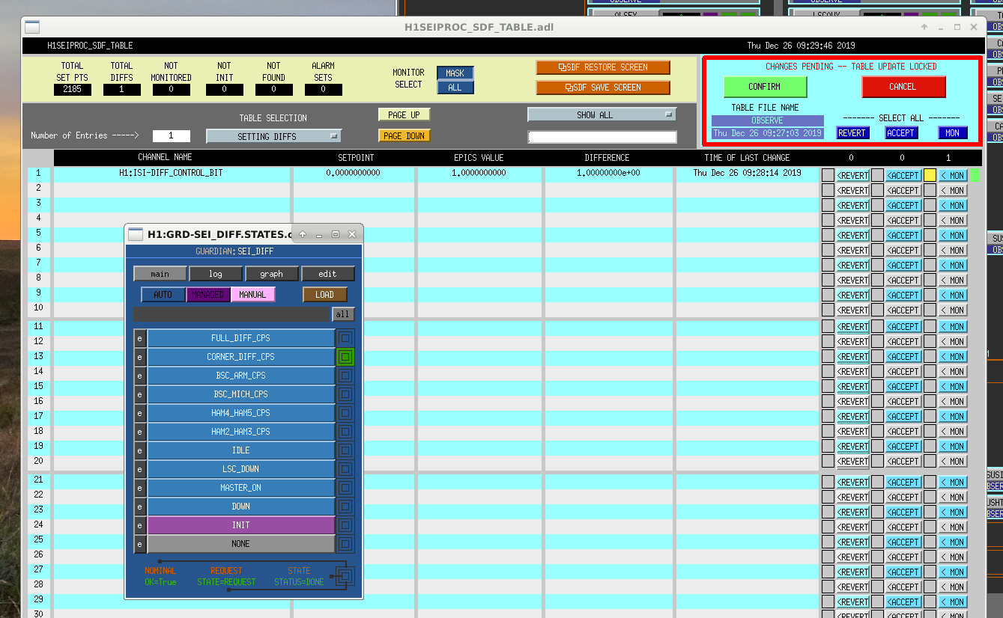The image size is (1003, 618).
Task: Check the revert box for row 1
Action: pyautogui.click(x=828, y=175)
